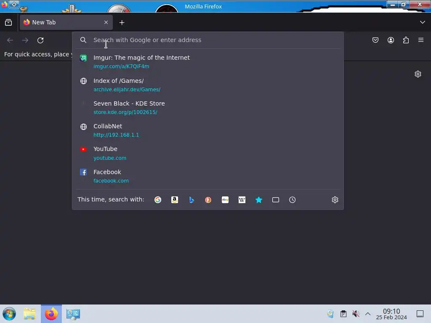
Task: Search this time with DuckDuckGo
Action: (x=208, y=200)
